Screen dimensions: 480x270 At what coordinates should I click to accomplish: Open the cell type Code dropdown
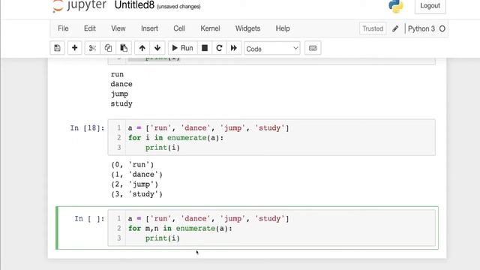point(271,49)
